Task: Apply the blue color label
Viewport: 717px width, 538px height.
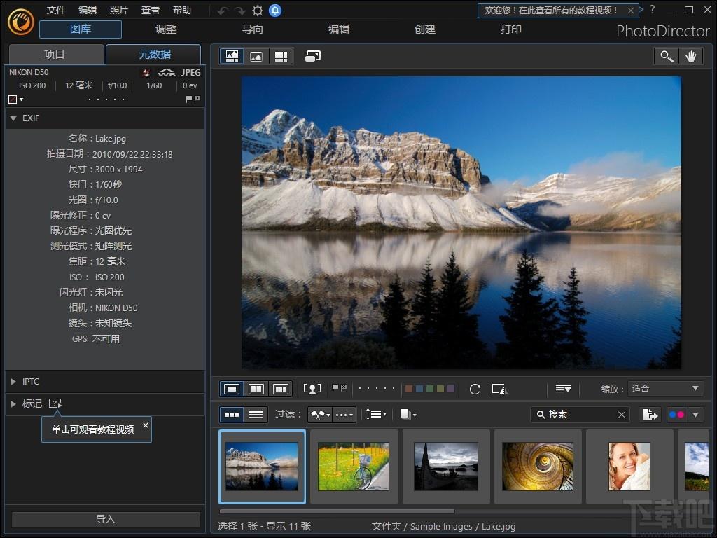Action: pos(419,389)
